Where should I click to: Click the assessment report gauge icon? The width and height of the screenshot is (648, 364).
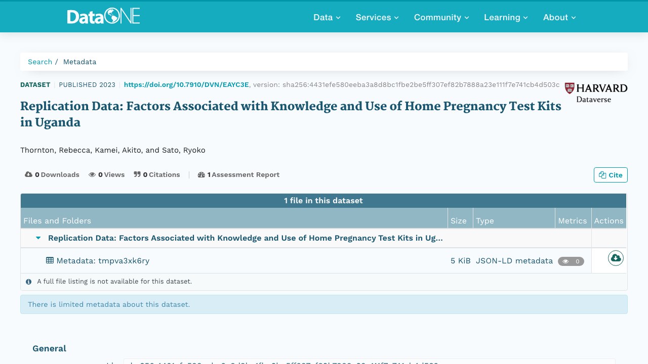pyautogui.click(x=201, y=175)
